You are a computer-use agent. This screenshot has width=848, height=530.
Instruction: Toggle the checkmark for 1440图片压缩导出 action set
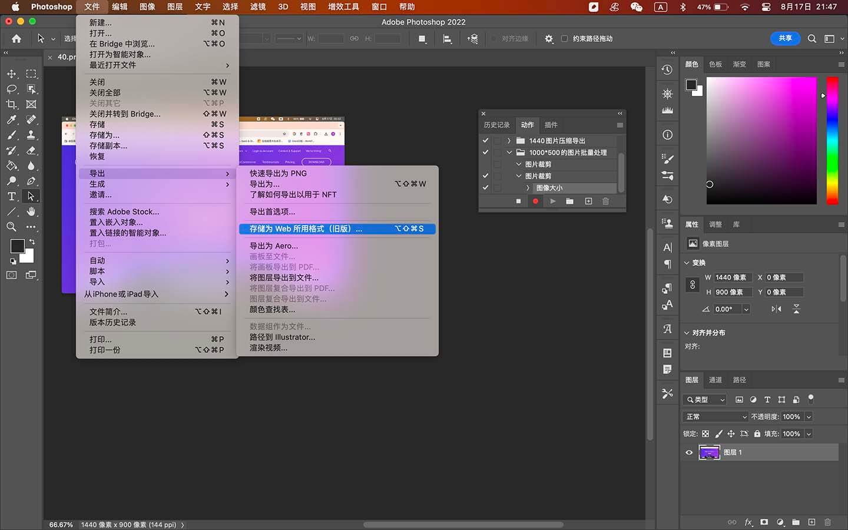[x=485, y=141]
